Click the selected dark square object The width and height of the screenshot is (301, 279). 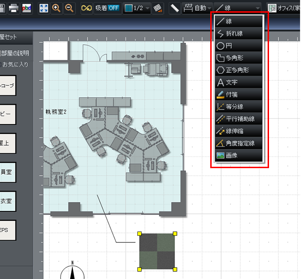coord(157,251)
